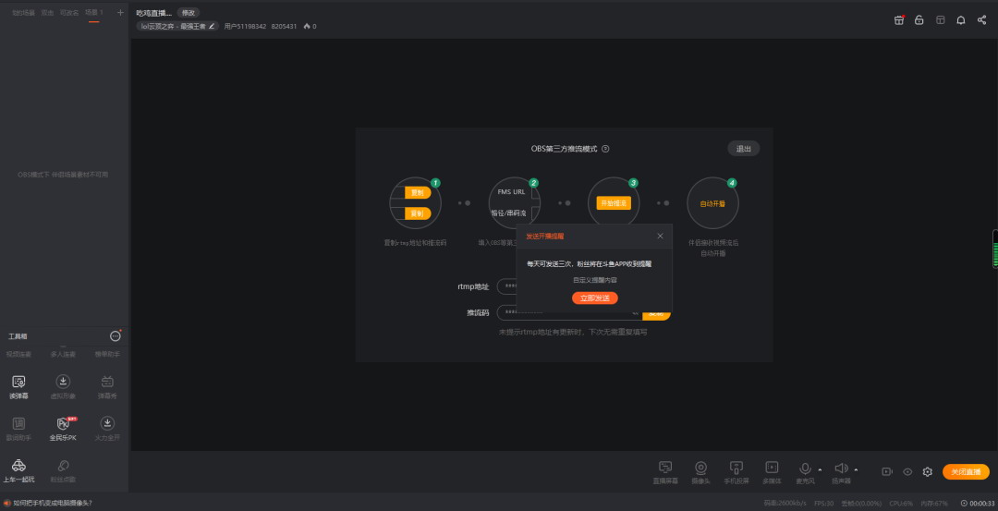Switch to the 场景 1 tab
998x511 pixels.
(93, 13)
